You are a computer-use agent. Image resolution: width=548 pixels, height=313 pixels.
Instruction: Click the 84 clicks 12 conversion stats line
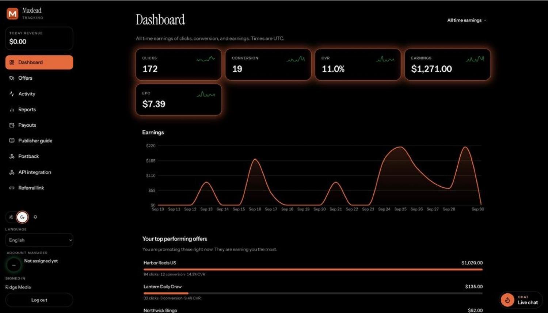[174, 274]
